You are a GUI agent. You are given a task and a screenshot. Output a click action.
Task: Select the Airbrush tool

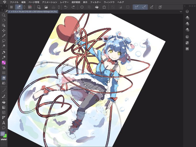click(x=4, y=68)
